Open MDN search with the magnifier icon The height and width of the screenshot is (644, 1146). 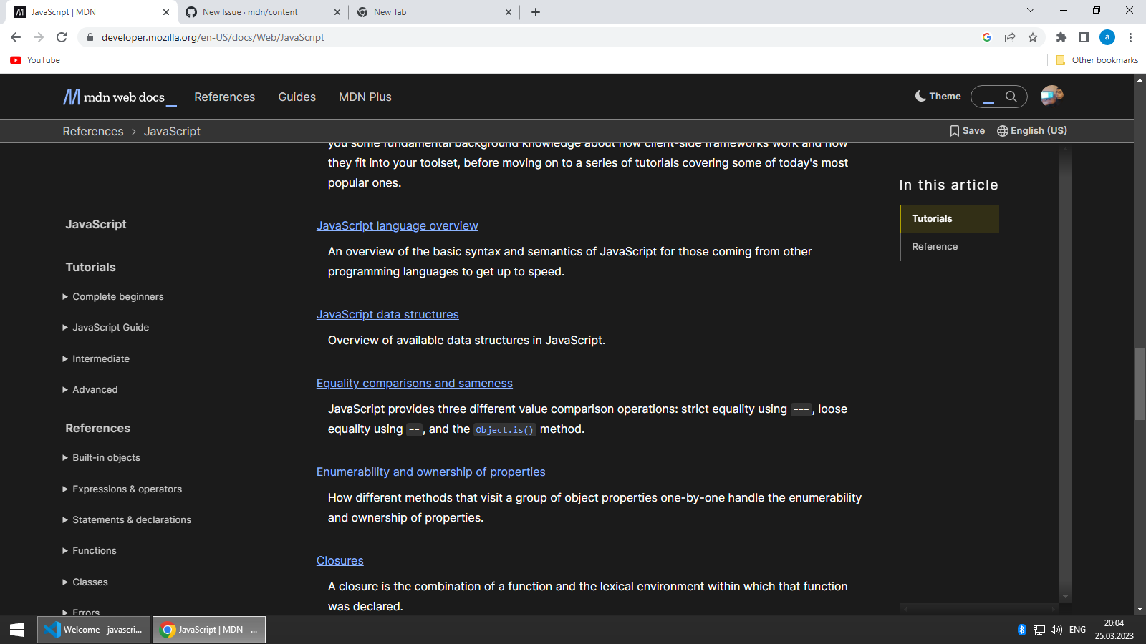pyautogui.click(x=1011, y=96)
